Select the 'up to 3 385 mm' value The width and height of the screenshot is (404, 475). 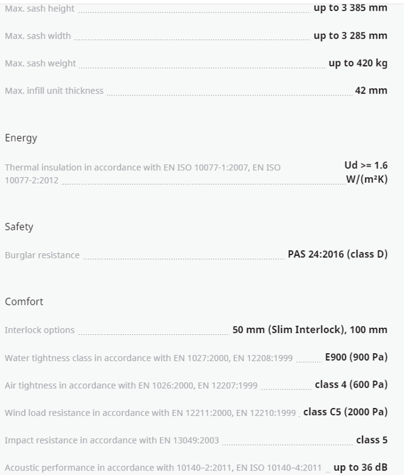[x=350, y=9]
